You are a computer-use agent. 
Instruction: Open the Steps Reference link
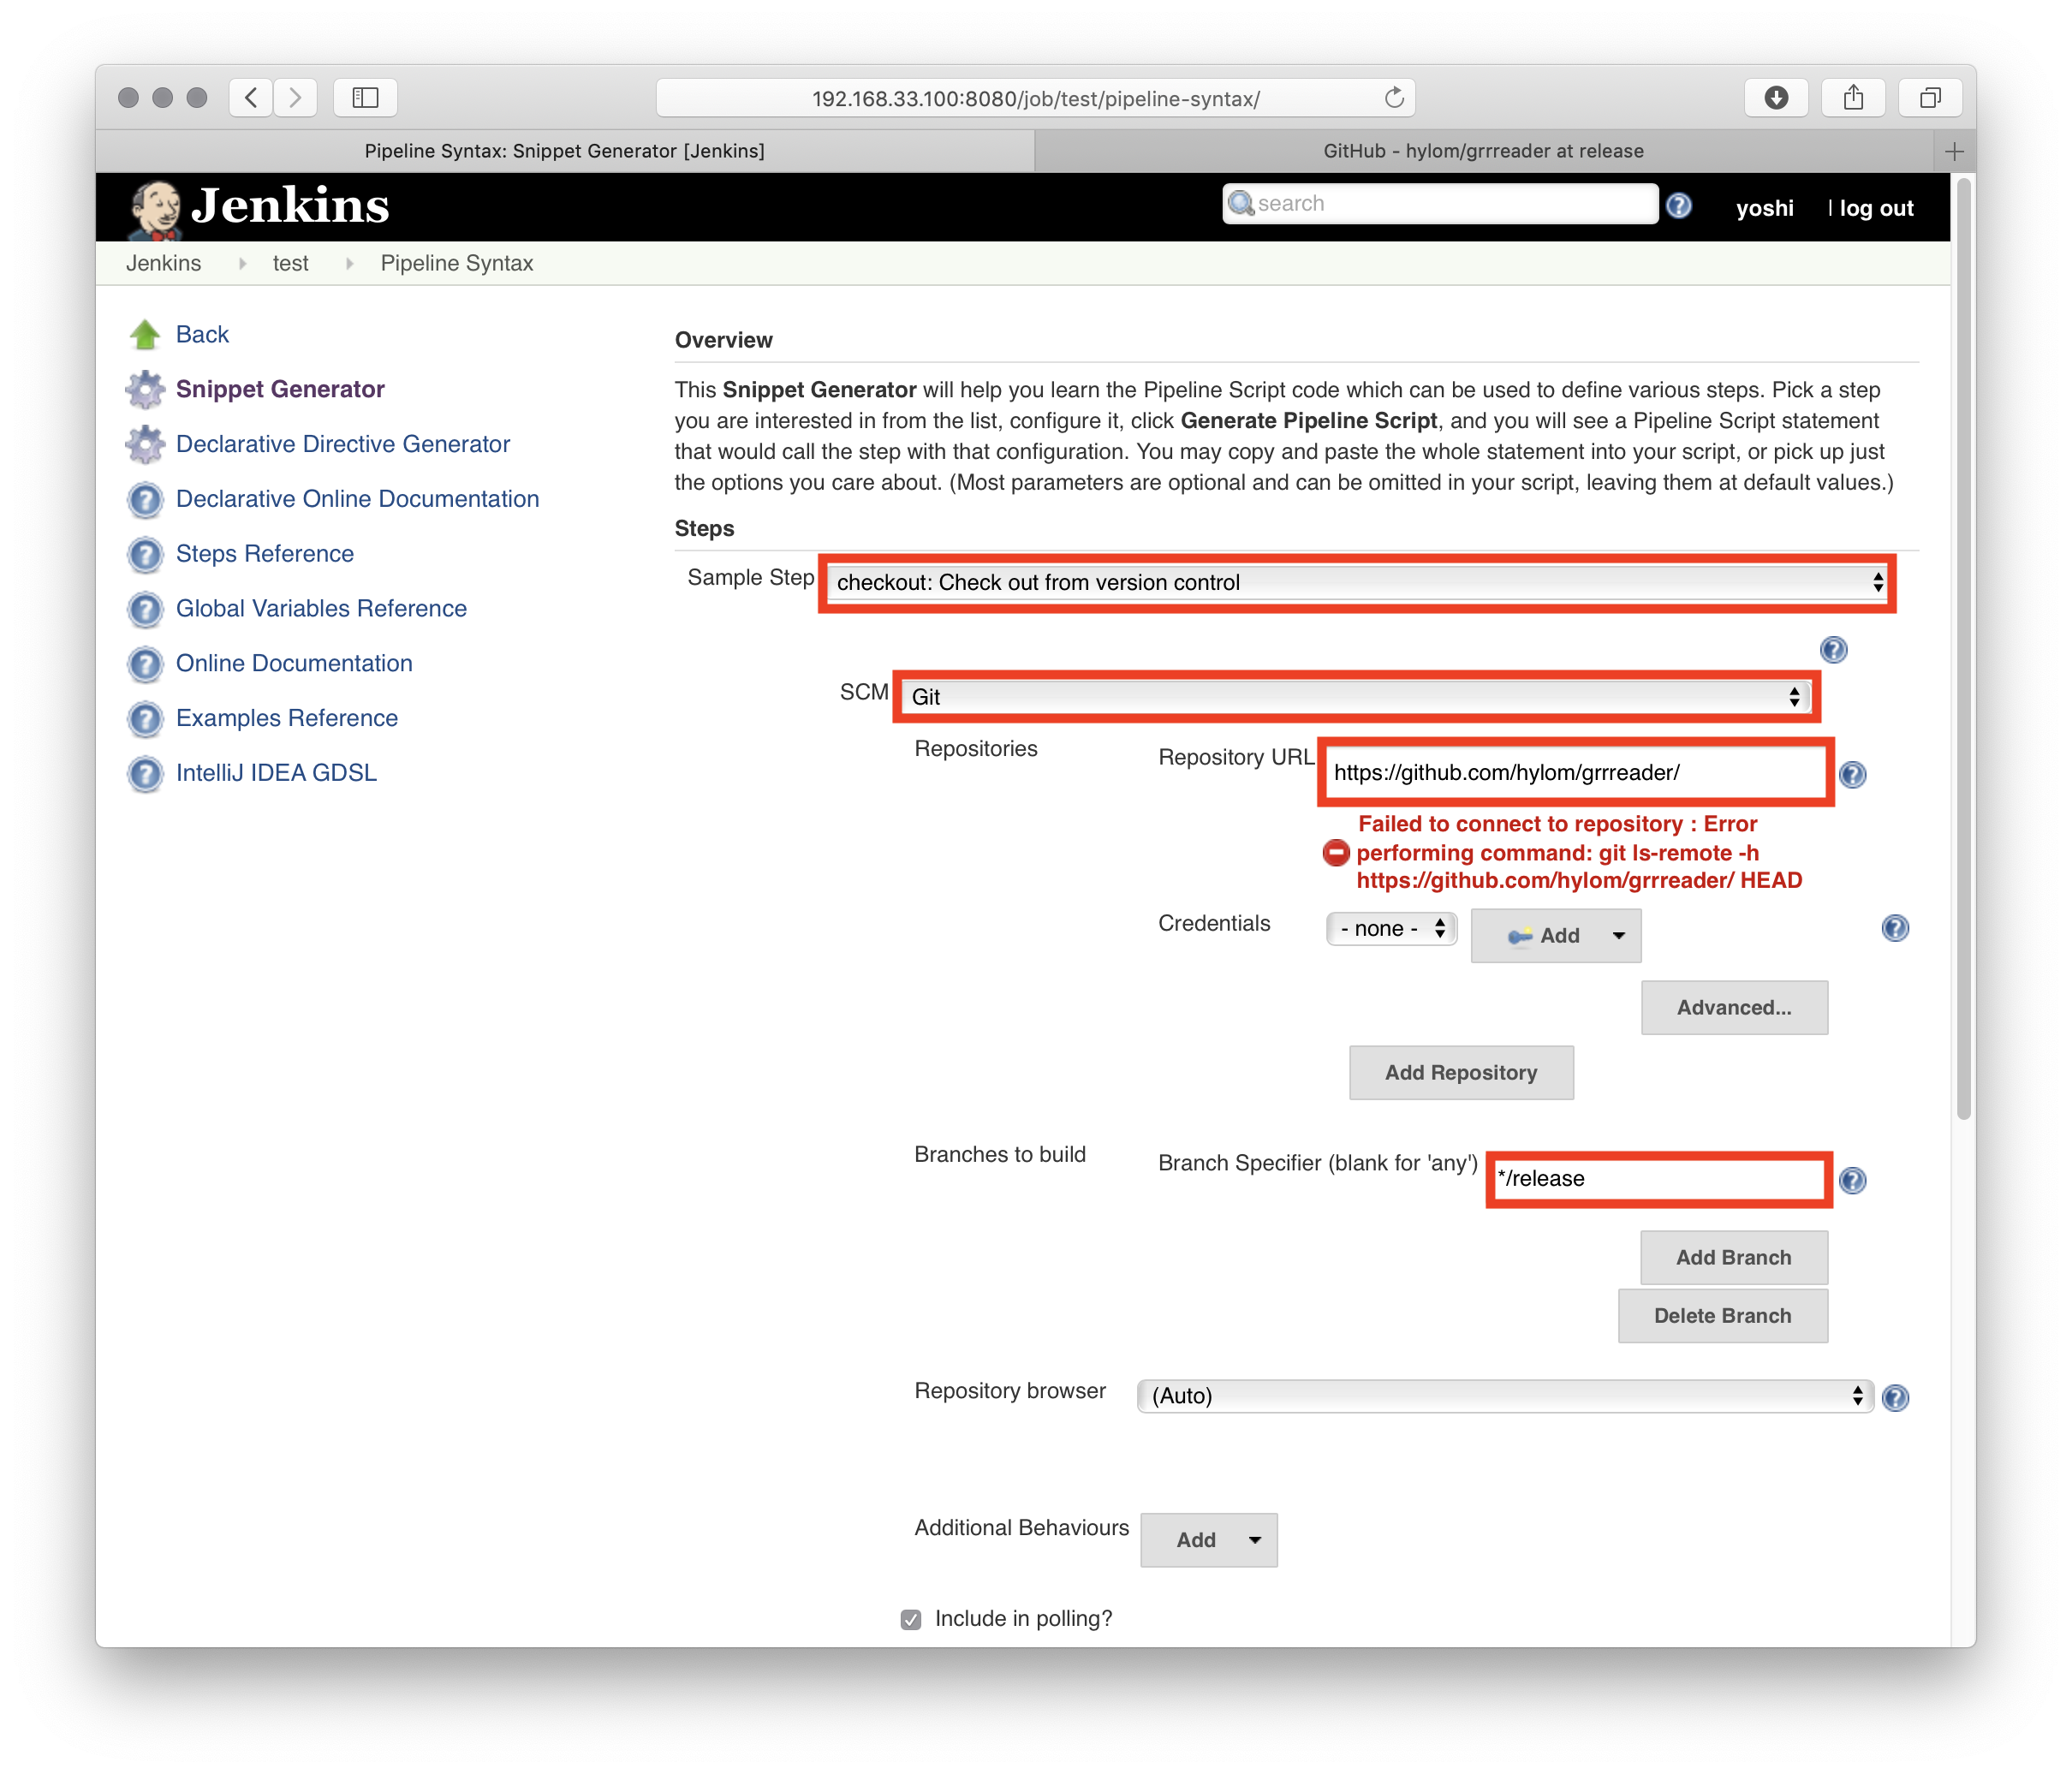[265, 555]
